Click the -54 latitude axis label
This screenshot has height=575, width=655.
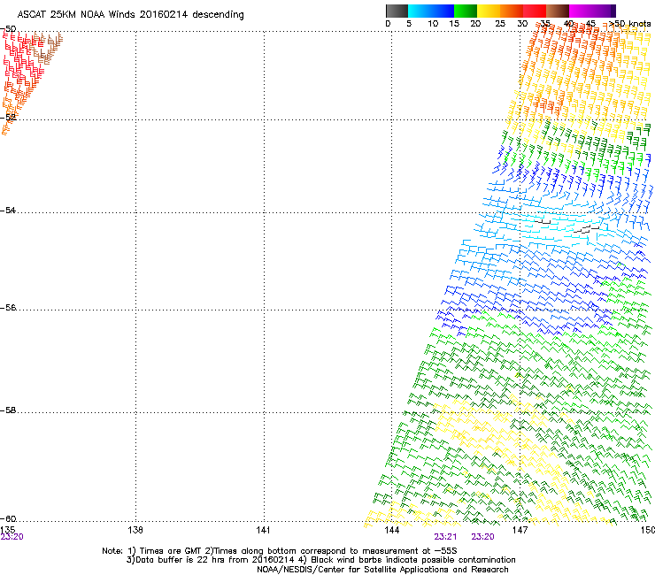pyautogui.click(x=8, y=210)
